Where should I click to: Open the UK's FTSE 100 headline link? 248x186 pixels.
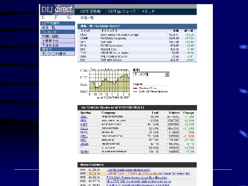point(139,181)
